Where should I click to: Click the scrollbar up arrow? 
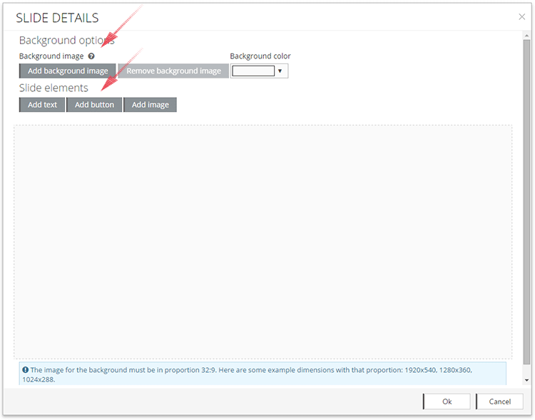526,36
